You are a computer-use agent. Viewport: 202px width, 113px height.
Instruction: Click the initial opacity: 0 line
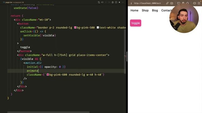[46, 67]
